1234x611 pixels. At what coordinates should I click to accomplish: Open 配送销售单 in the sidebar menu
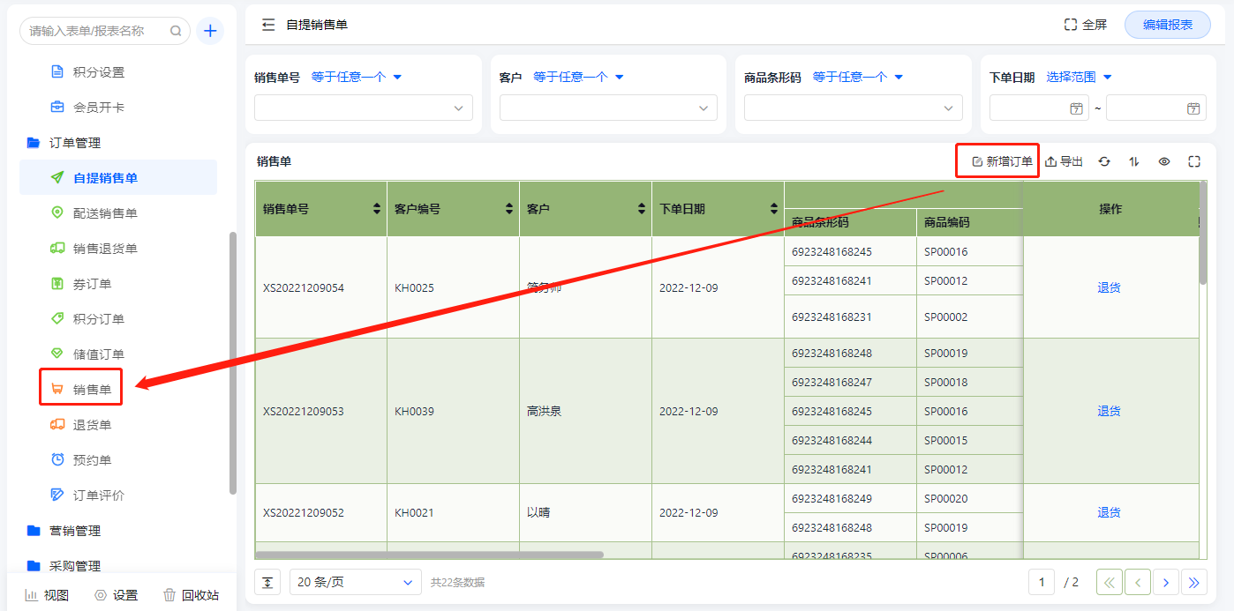coord(105,213)
